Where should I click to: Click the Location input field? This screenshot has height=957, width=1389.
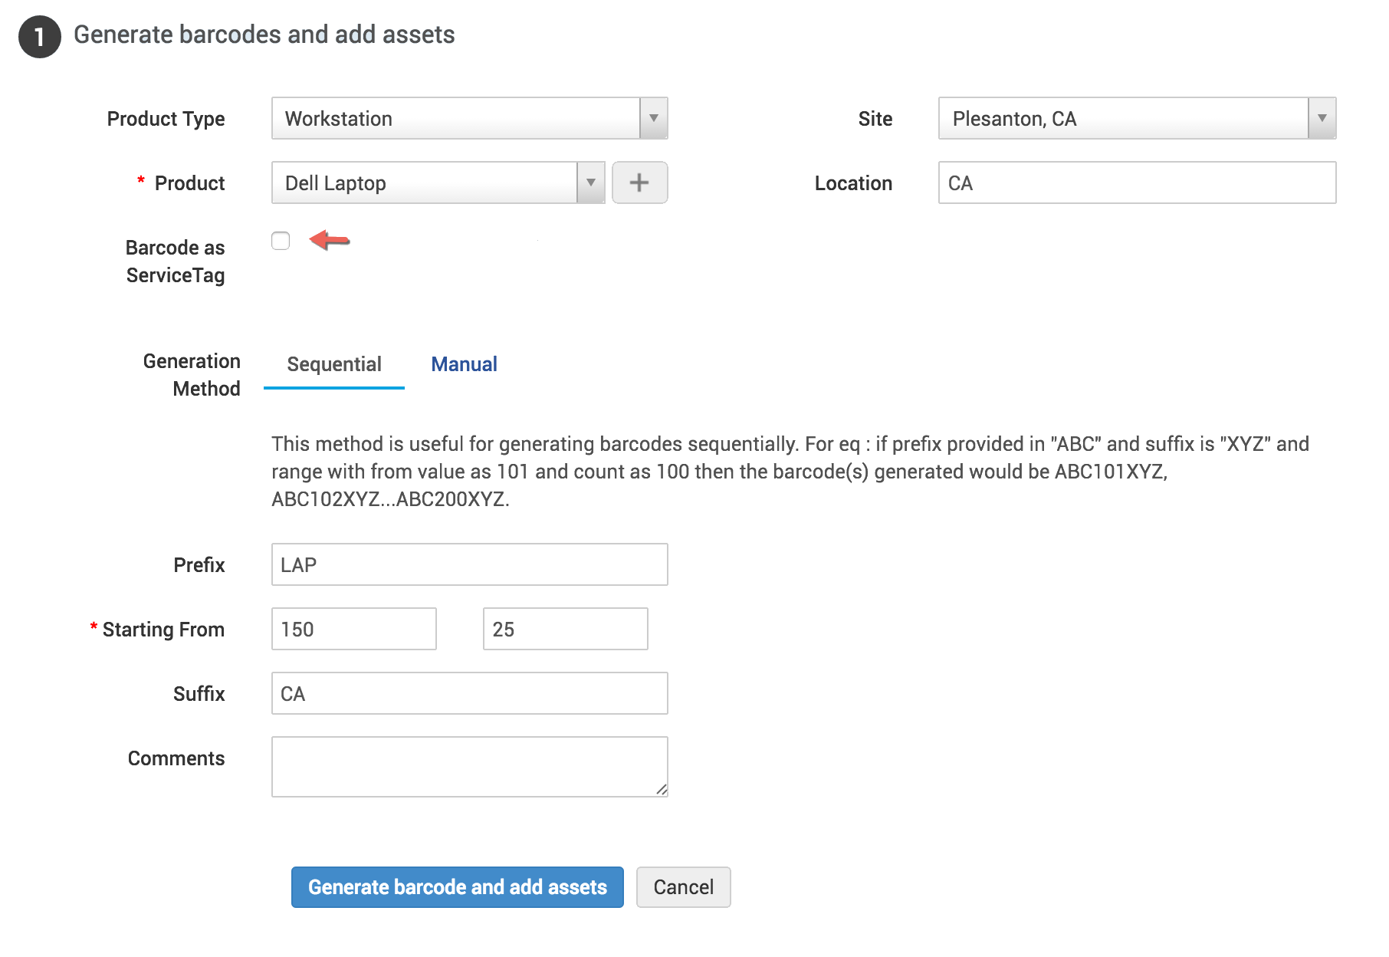(1136, 183)
